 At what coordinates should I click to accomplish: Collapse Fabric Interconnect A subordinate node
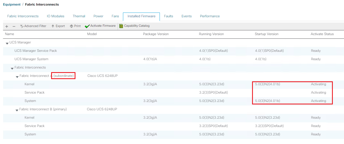pyautogui.click(x=17, y=76)
